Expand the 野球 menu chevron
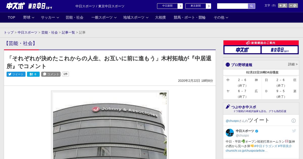The image size is (303, 159). [33, 18]
